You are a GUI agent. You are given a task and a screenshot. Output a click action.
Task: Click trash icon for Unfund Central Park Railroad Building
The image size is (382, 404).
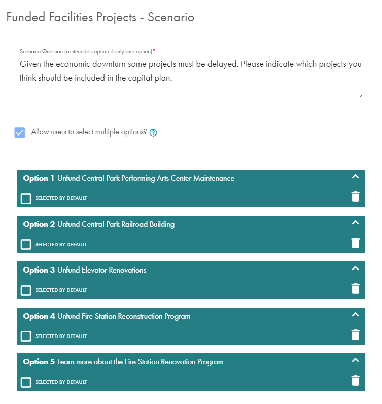coord(355,243)
